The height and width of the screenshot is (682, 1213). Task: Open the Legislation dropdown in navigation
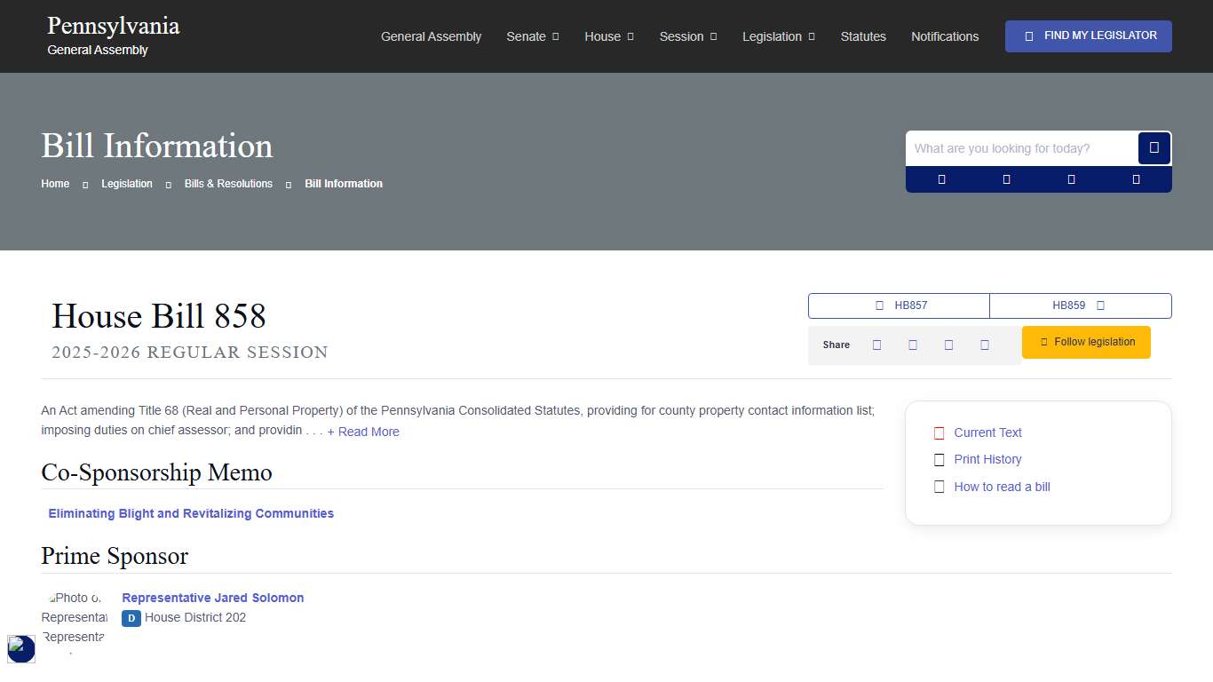pyautogui.click(x=778, y=36)
